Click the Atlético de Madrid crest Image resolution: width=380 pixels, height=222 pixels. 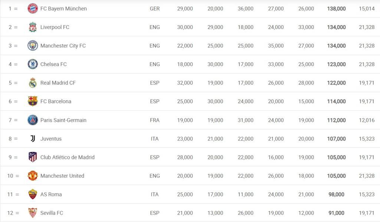coord(33,157)
